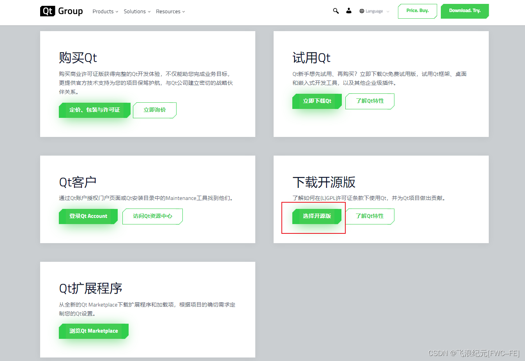Click the 立即下载Qt button

point(317,101)
